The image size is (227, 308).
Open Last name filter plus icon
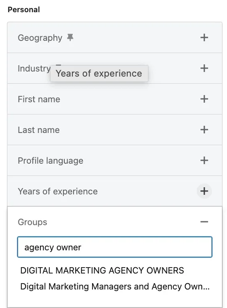204,130
